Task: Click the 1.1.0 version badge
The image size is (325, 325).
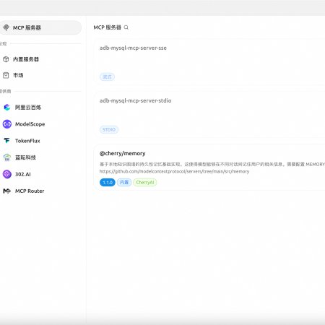Action: coord(108,183)
